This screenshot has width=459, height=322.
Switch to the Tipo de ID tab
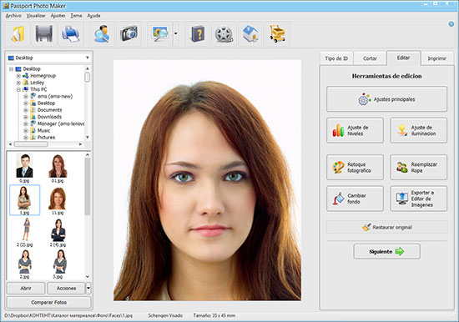(336, 58)
